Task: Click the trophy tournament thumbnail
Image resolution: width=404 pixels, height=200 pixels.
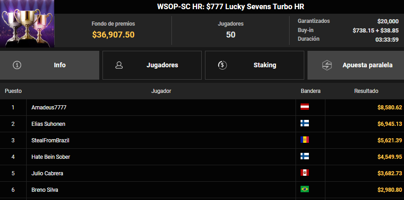Action: [x=27, y=24]
